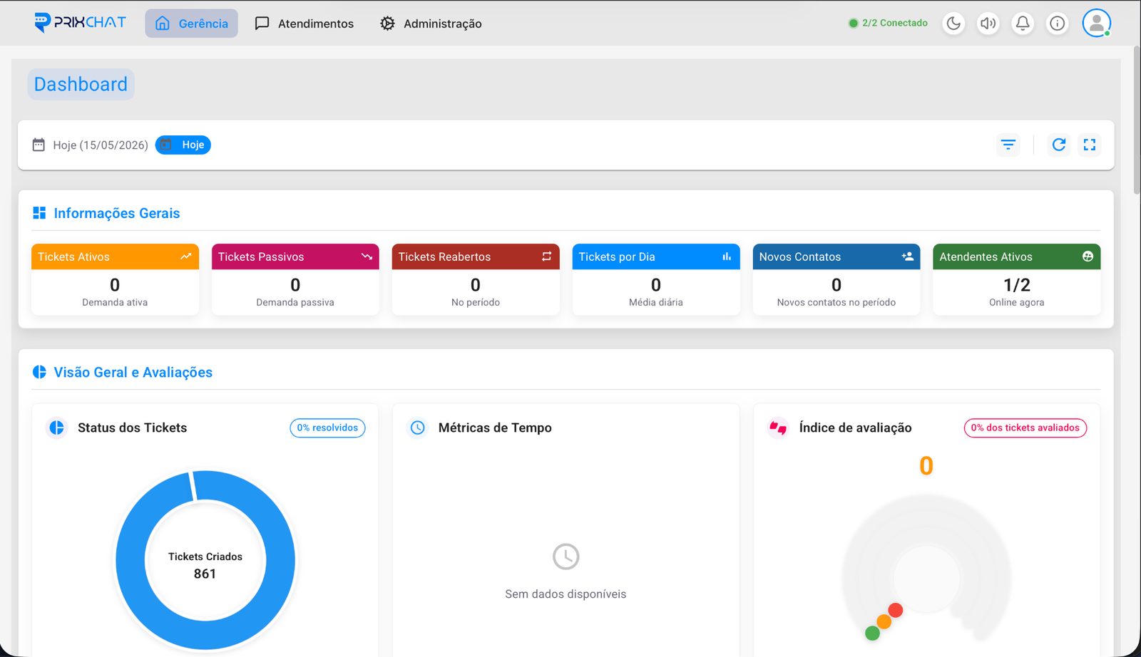Viewport: 1141px width, 657px height.
Task: Click the orange dot on the rating gauge
Action: pos(884,621)
